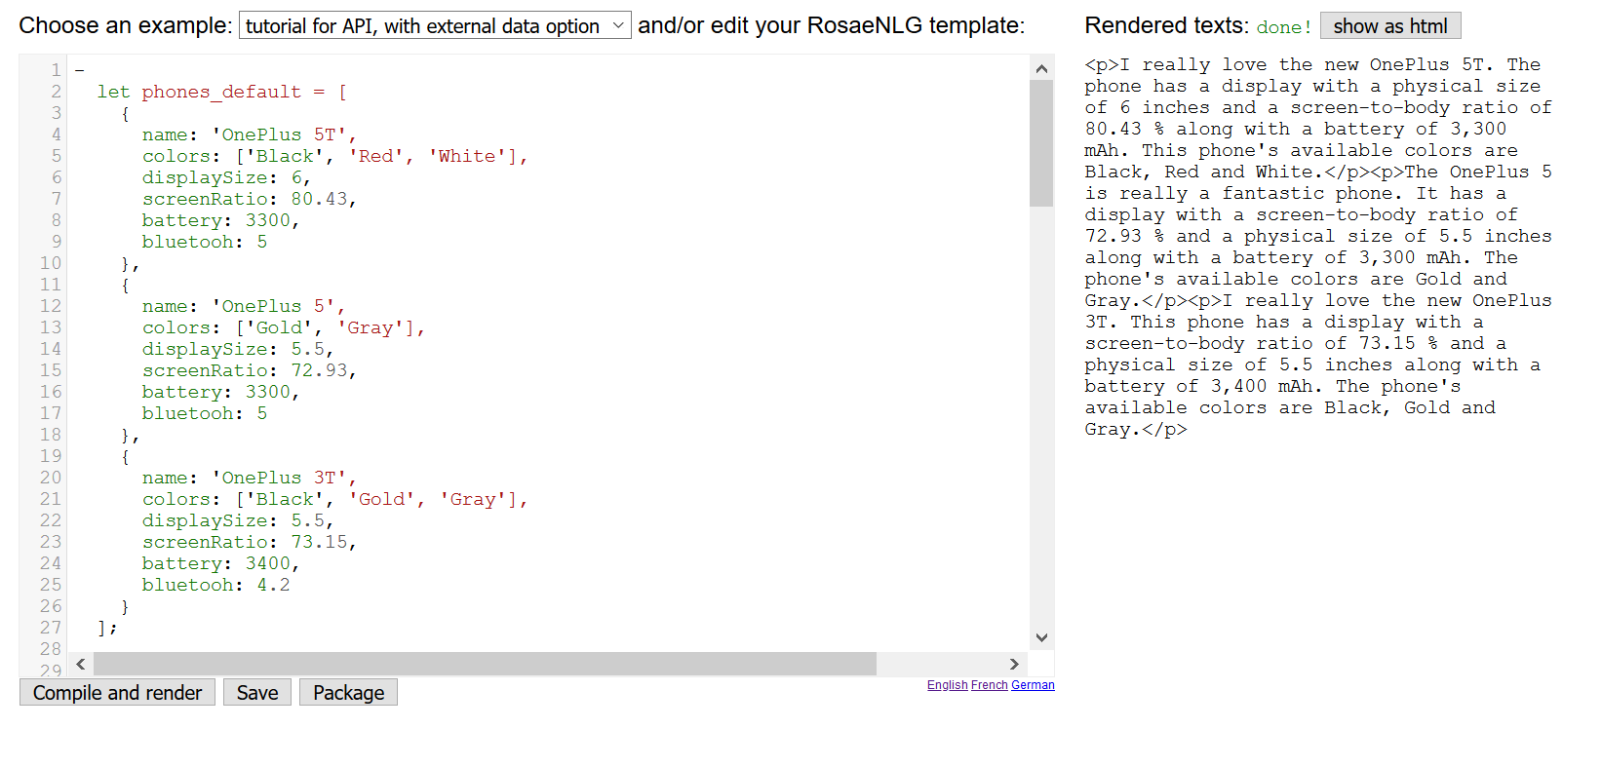This screenshot has width=1602, height=767.
Task: Click the Package button
Action: coord(348,693)
